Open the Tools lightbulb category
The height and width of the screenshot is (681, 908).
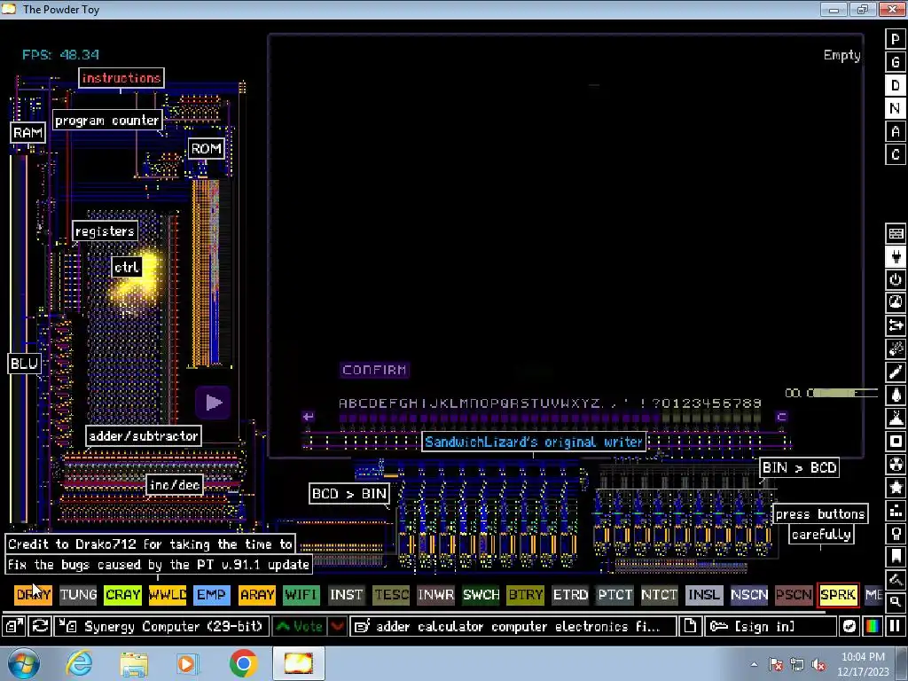tap(896, 535)
